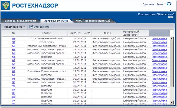Viewport: 177px width, 108px height.
Task: Click the table scrollbar down arrow
Action: (x=172, y=102)
